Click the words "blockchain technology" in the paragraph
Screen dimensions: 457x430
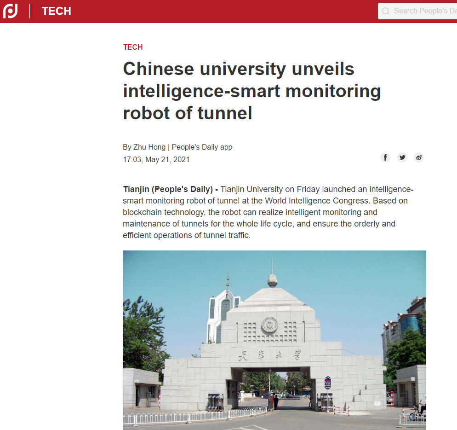click(163, 212)
